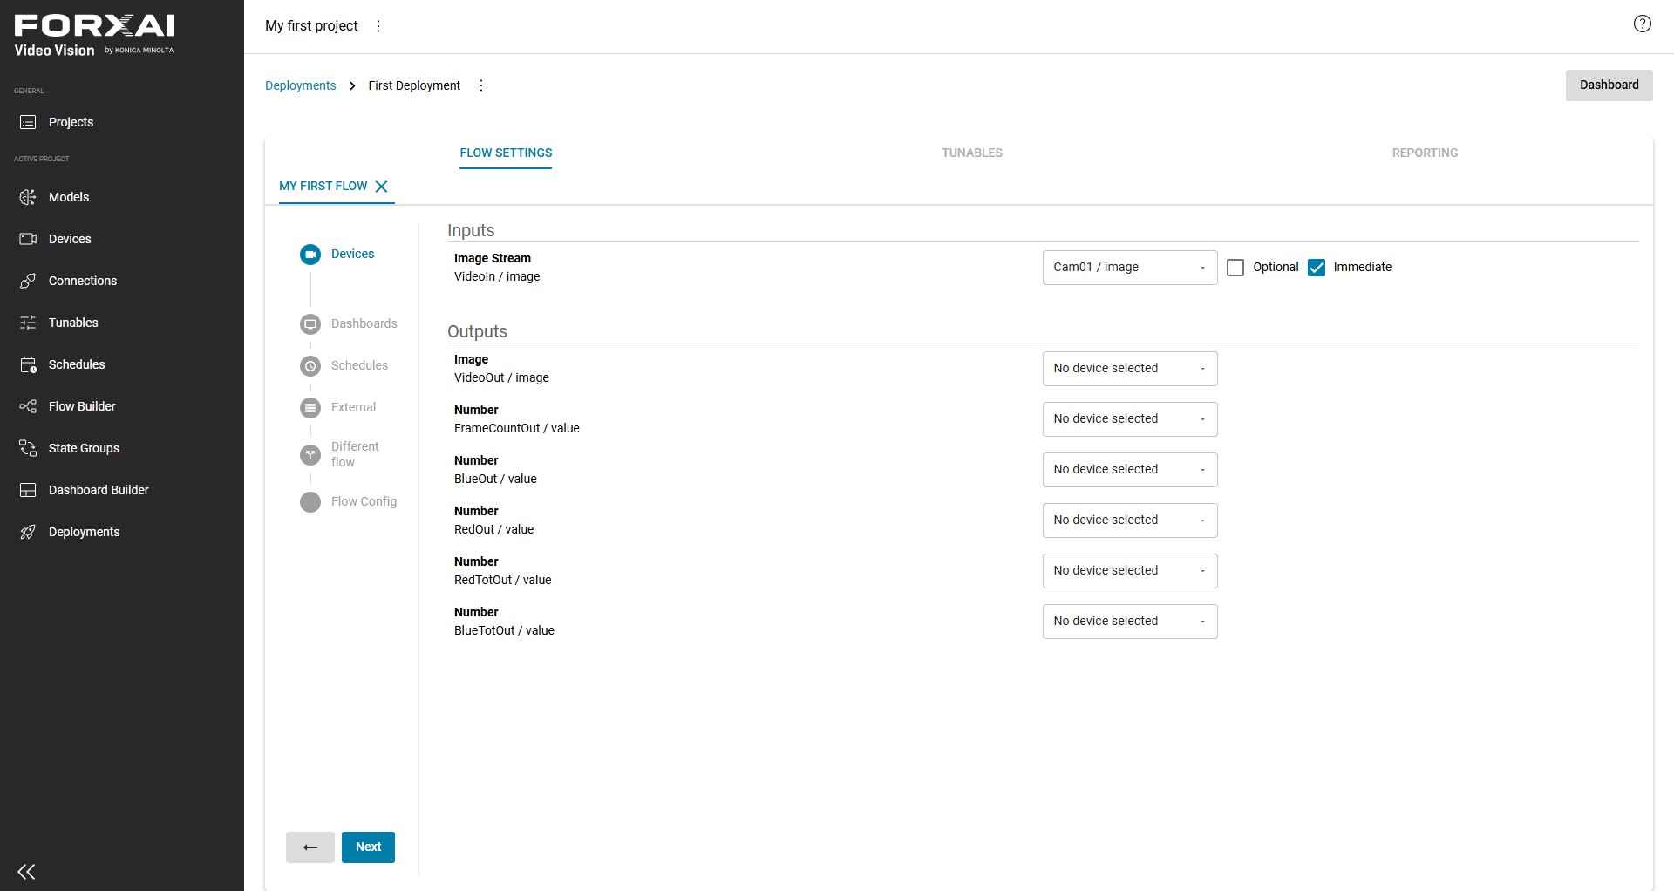Open the project options three-dot menu
This screenshot has width=1674, height=891.
pyautogui.click(x=378, y=26)
